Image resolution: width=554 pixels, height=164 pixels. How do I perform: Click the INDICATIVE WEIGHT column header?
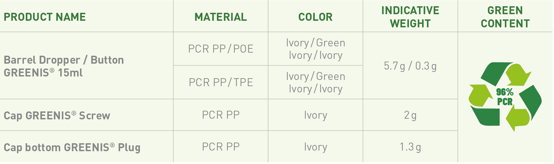click(410, 17)
